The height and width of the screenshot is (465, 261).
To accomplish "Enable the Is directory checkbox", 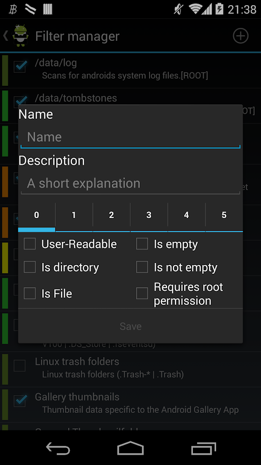I will click(x=29, y=267).
